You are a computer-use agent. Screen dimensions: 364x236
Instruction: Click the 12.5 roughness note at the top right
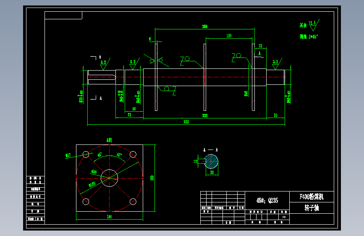pyautogui.click(x=312, y=23)
